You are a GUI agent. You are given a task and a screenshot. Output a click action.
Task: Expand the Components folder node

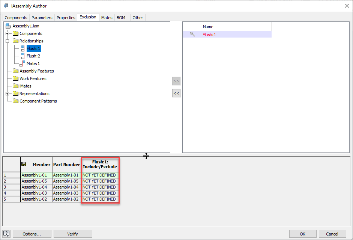(x=7, y=33)
